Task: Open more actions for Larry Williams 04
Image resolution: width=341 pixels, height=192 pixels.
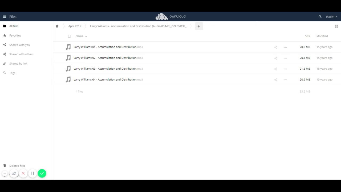Action: [x=285, y=80]
